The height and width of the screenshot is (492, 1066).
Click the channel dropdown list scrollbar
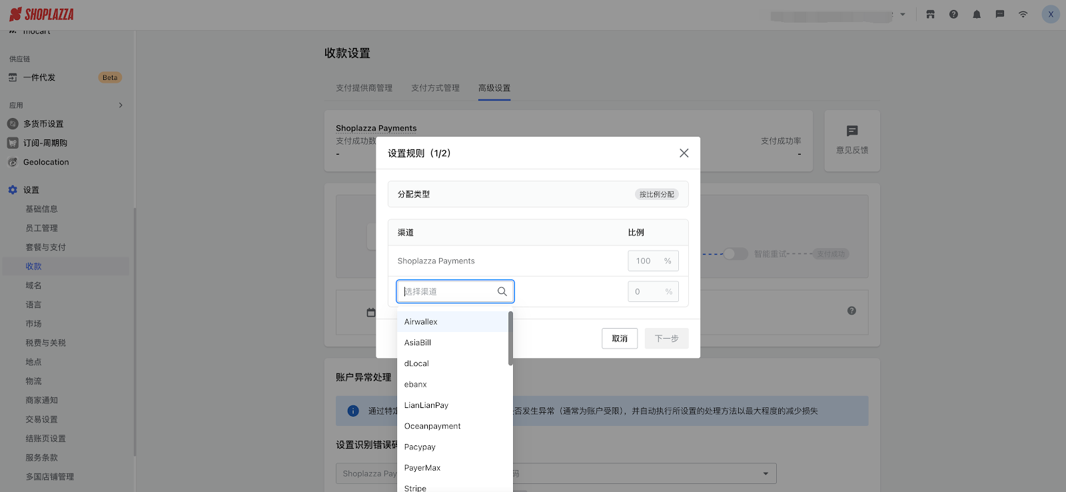pyautogui.click(x=510, y=339)
